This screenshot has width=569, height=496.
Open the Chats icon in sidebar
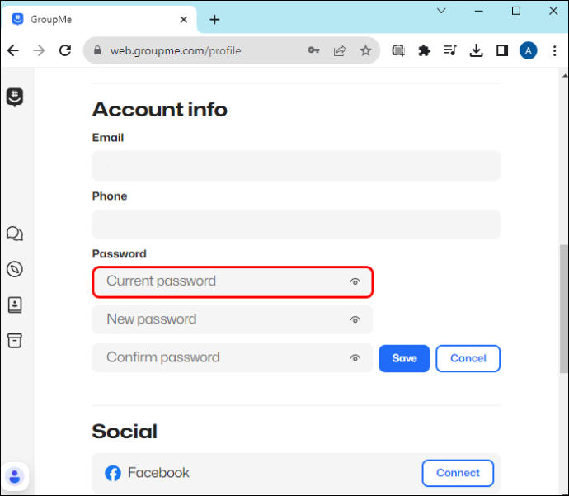tap(15, 234)
